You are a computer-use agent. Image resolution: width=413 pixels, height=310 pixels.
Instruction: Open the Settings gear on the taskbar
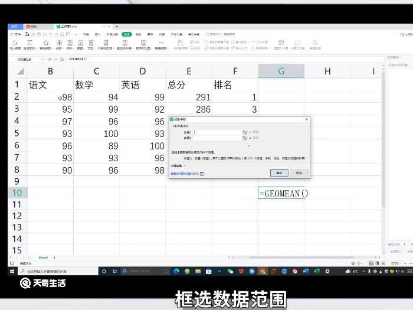[x=327, y=271]
